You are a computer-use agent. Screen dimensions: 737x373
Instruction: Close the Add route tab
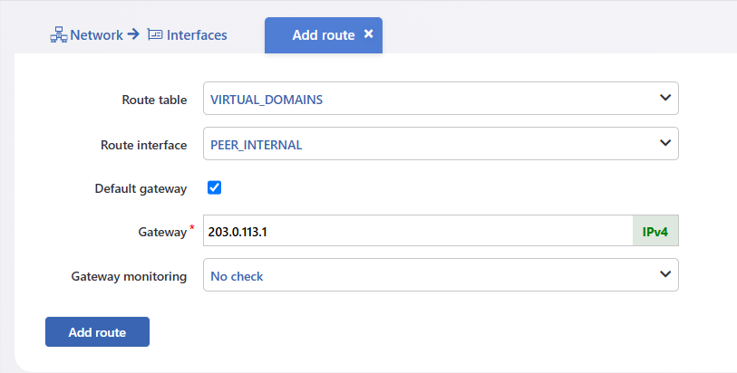pyautogui.click(x=368, y=33)
